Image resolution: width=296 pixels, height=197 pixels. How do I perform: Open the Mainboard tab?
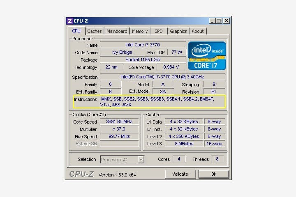click(117, 31)
